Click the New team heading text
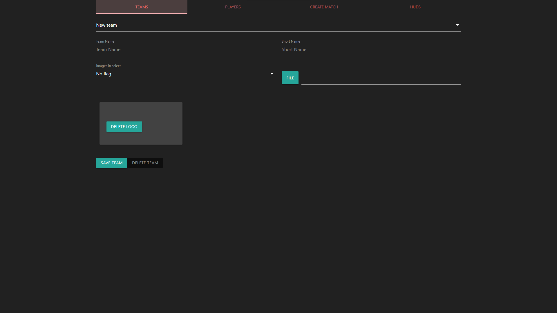 point(106,25)
